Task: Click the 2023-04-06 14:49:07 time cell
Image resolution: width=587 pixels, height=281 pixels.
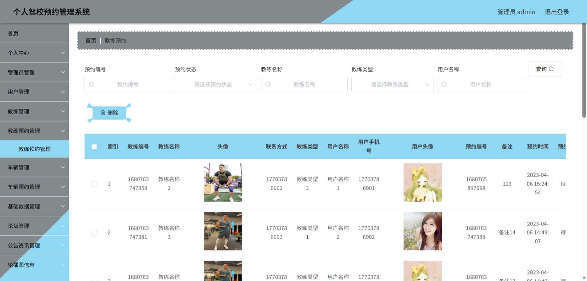Action: pos(538,233)
